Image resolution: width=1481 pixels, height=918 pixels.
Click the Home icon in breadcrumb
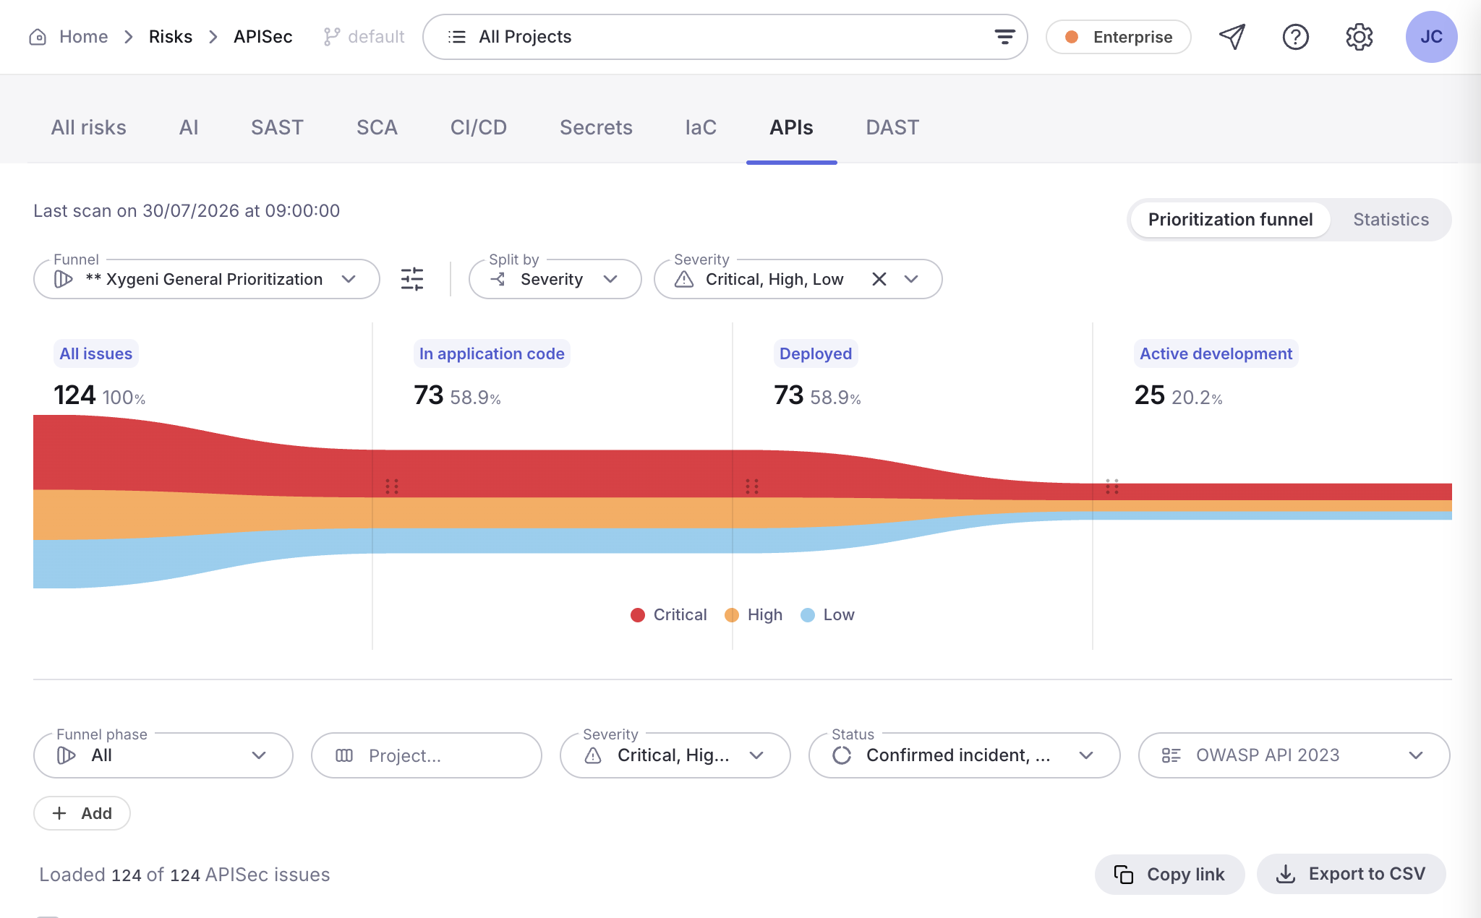(x=38, y=37)
